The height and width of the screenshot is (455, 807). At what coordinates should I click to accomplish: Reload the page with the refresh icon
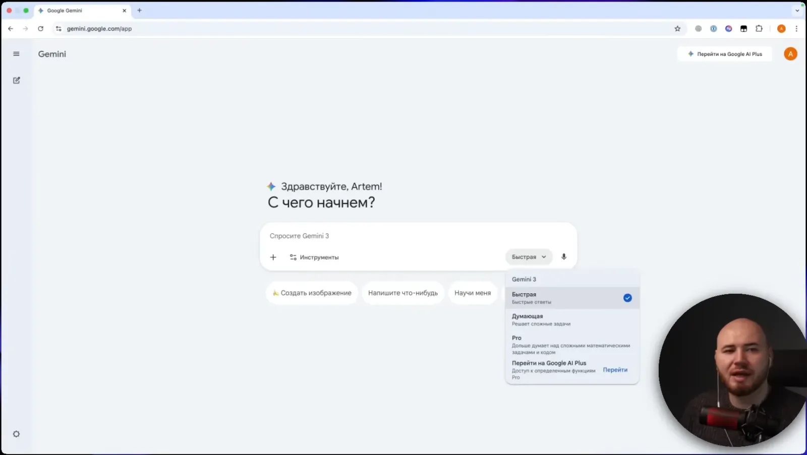(x=41, y=29)
